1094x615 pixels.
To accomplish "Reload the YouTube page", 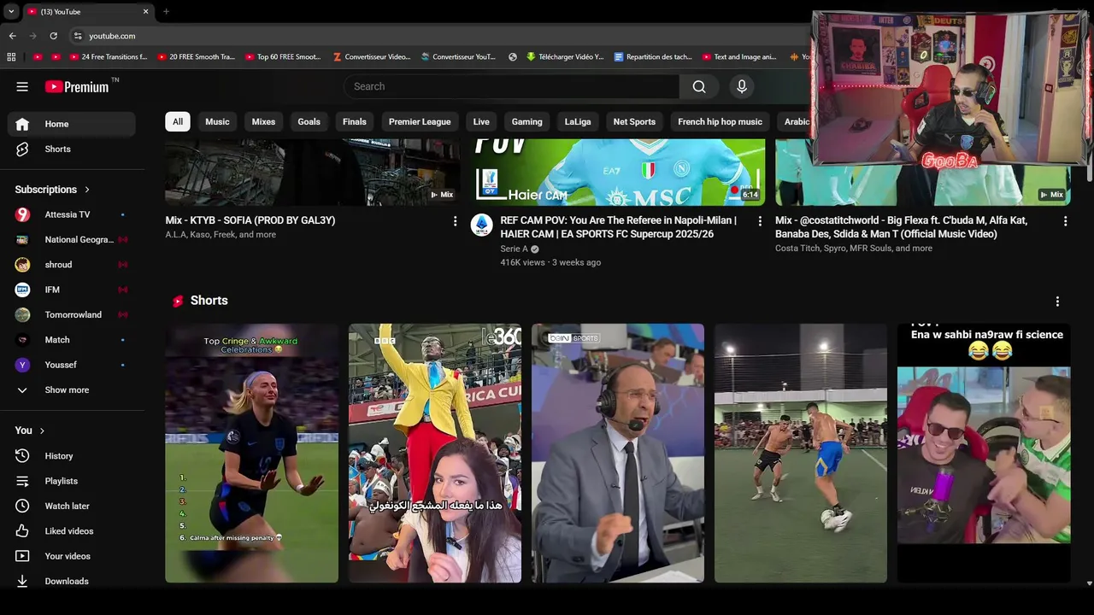I will pyautogui.click(x=53, y=36).
